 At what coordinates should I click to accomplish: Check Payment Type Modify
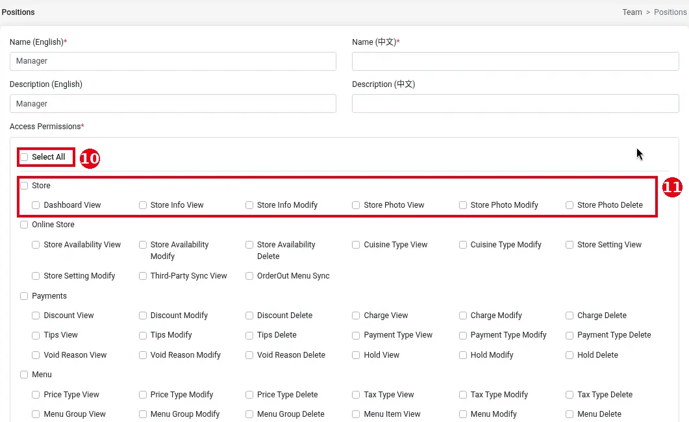(463, 335)
